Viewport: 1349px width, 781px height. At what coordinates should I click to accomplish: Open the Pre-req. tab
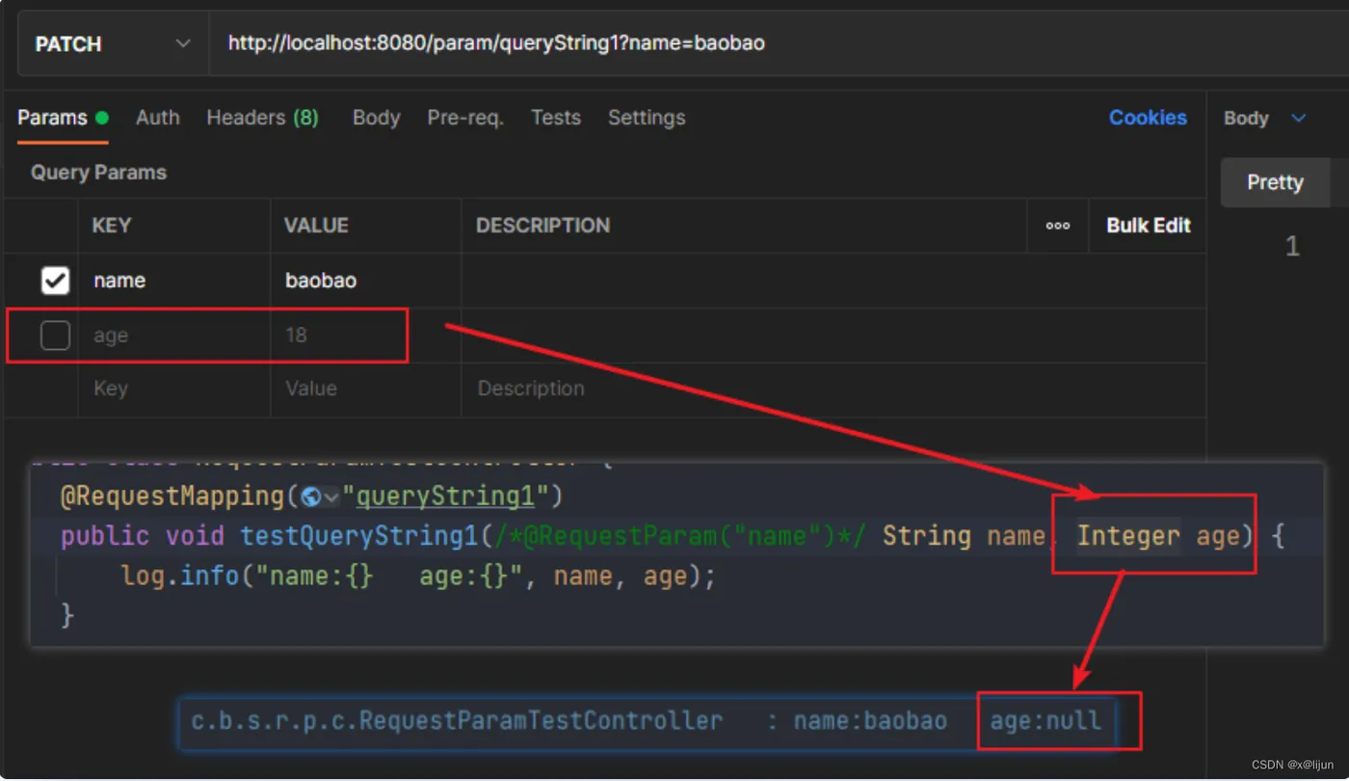[465, 118]
